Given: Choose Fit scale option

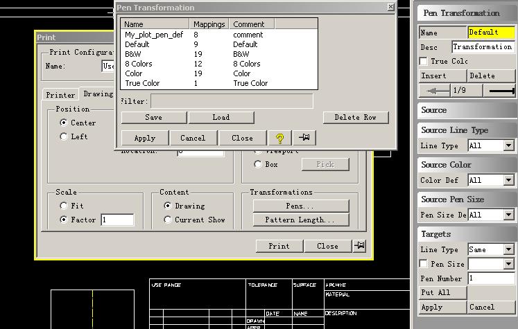Looking at the screenshot, I should coord(64,206).
